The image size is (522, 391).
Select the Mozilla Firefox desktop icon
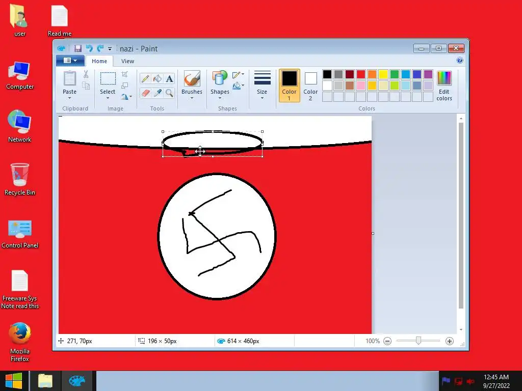tap(20, 342)
